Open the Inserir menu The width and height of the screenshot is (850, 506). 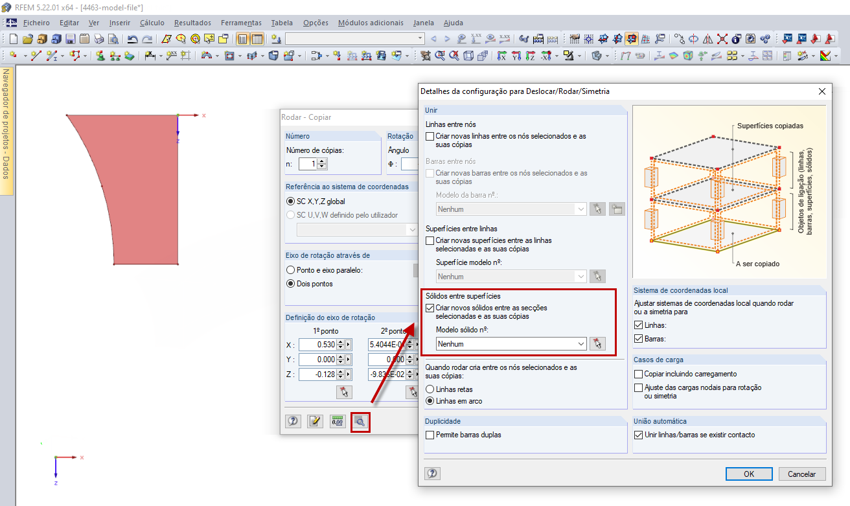point(120,23)
